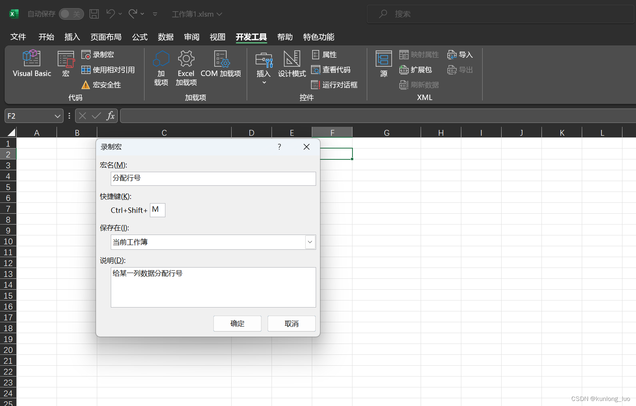636x406 pixels.
Task: Open 宏安全性 macro security settings
Action: [101, 85]
